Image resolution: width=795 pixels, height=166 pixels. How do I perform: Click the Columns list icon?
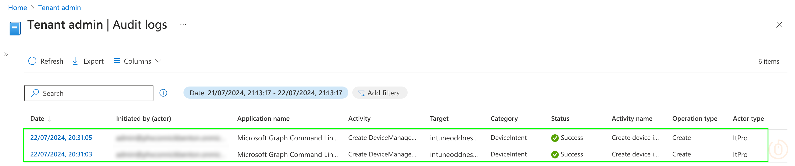tap(116, 61)
